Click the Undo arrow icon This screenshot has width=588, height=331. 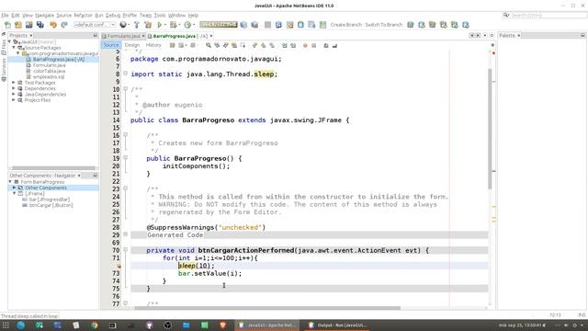coord(53,25)
